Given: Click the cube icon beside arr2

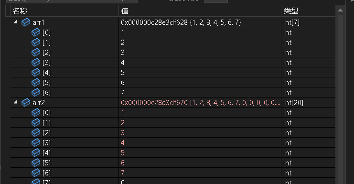Looking at the screenshot, I should coord(26,102).
